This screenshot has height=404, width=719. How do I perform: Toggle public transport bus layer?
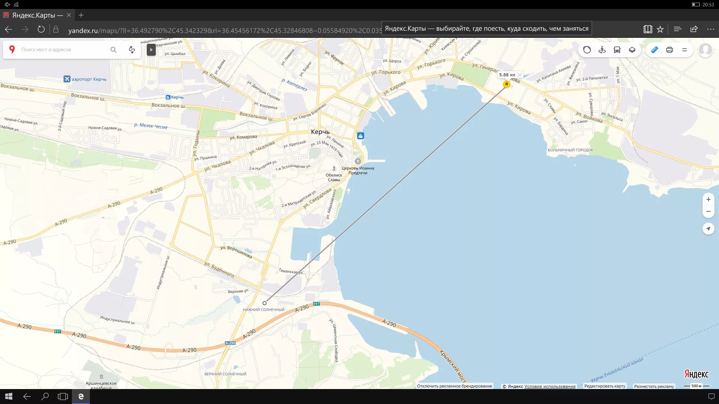617,50
